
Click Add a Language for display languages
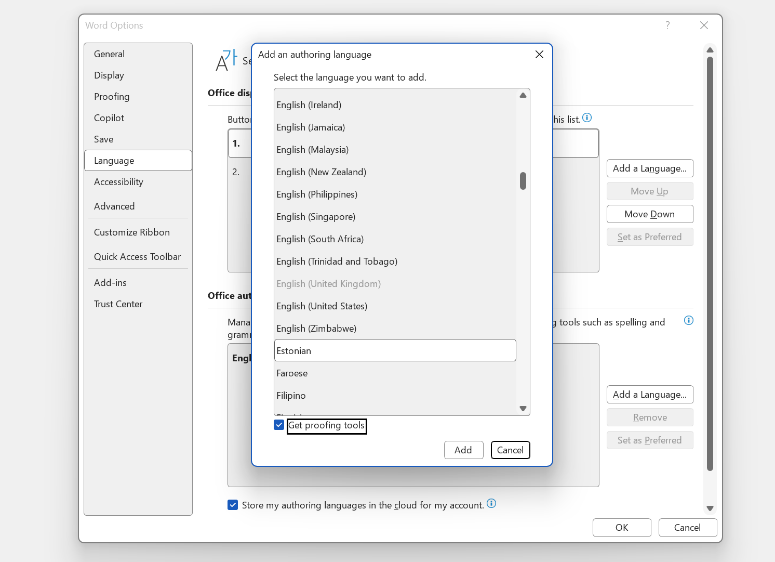click(x=650, y=168)
